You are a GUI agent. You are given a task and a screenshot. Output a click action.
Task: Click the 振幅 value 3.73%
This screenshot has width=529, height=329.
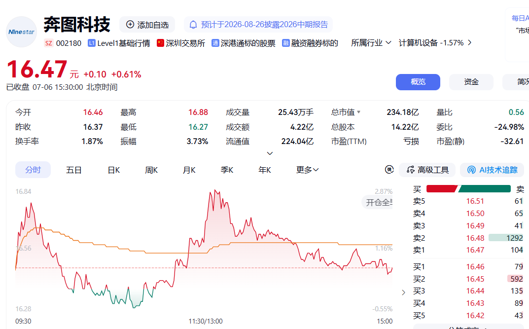pos(197,141)
